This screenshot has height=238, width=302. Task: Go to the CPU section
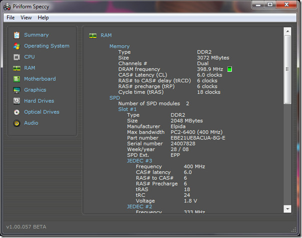click(x=29, y=57)
